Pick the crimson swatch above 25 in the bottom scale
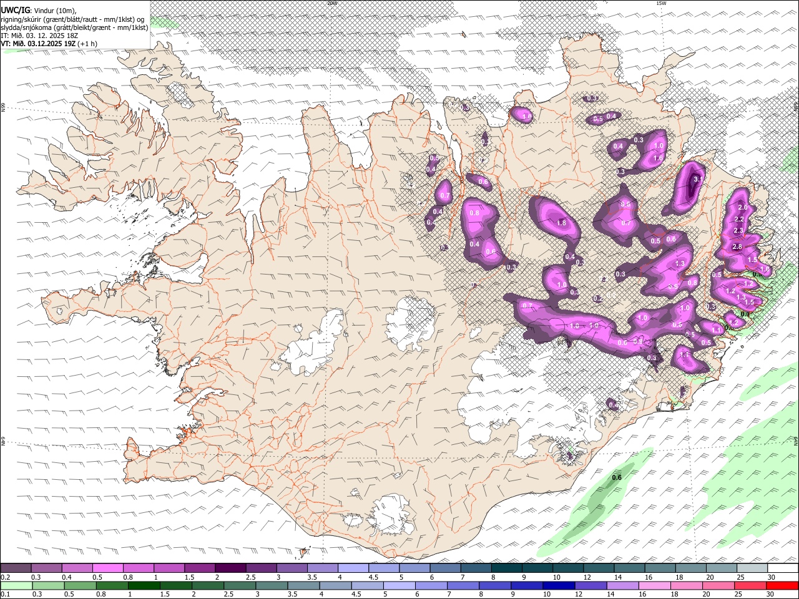This screenshot has height=599, width=799. point(749,585)
